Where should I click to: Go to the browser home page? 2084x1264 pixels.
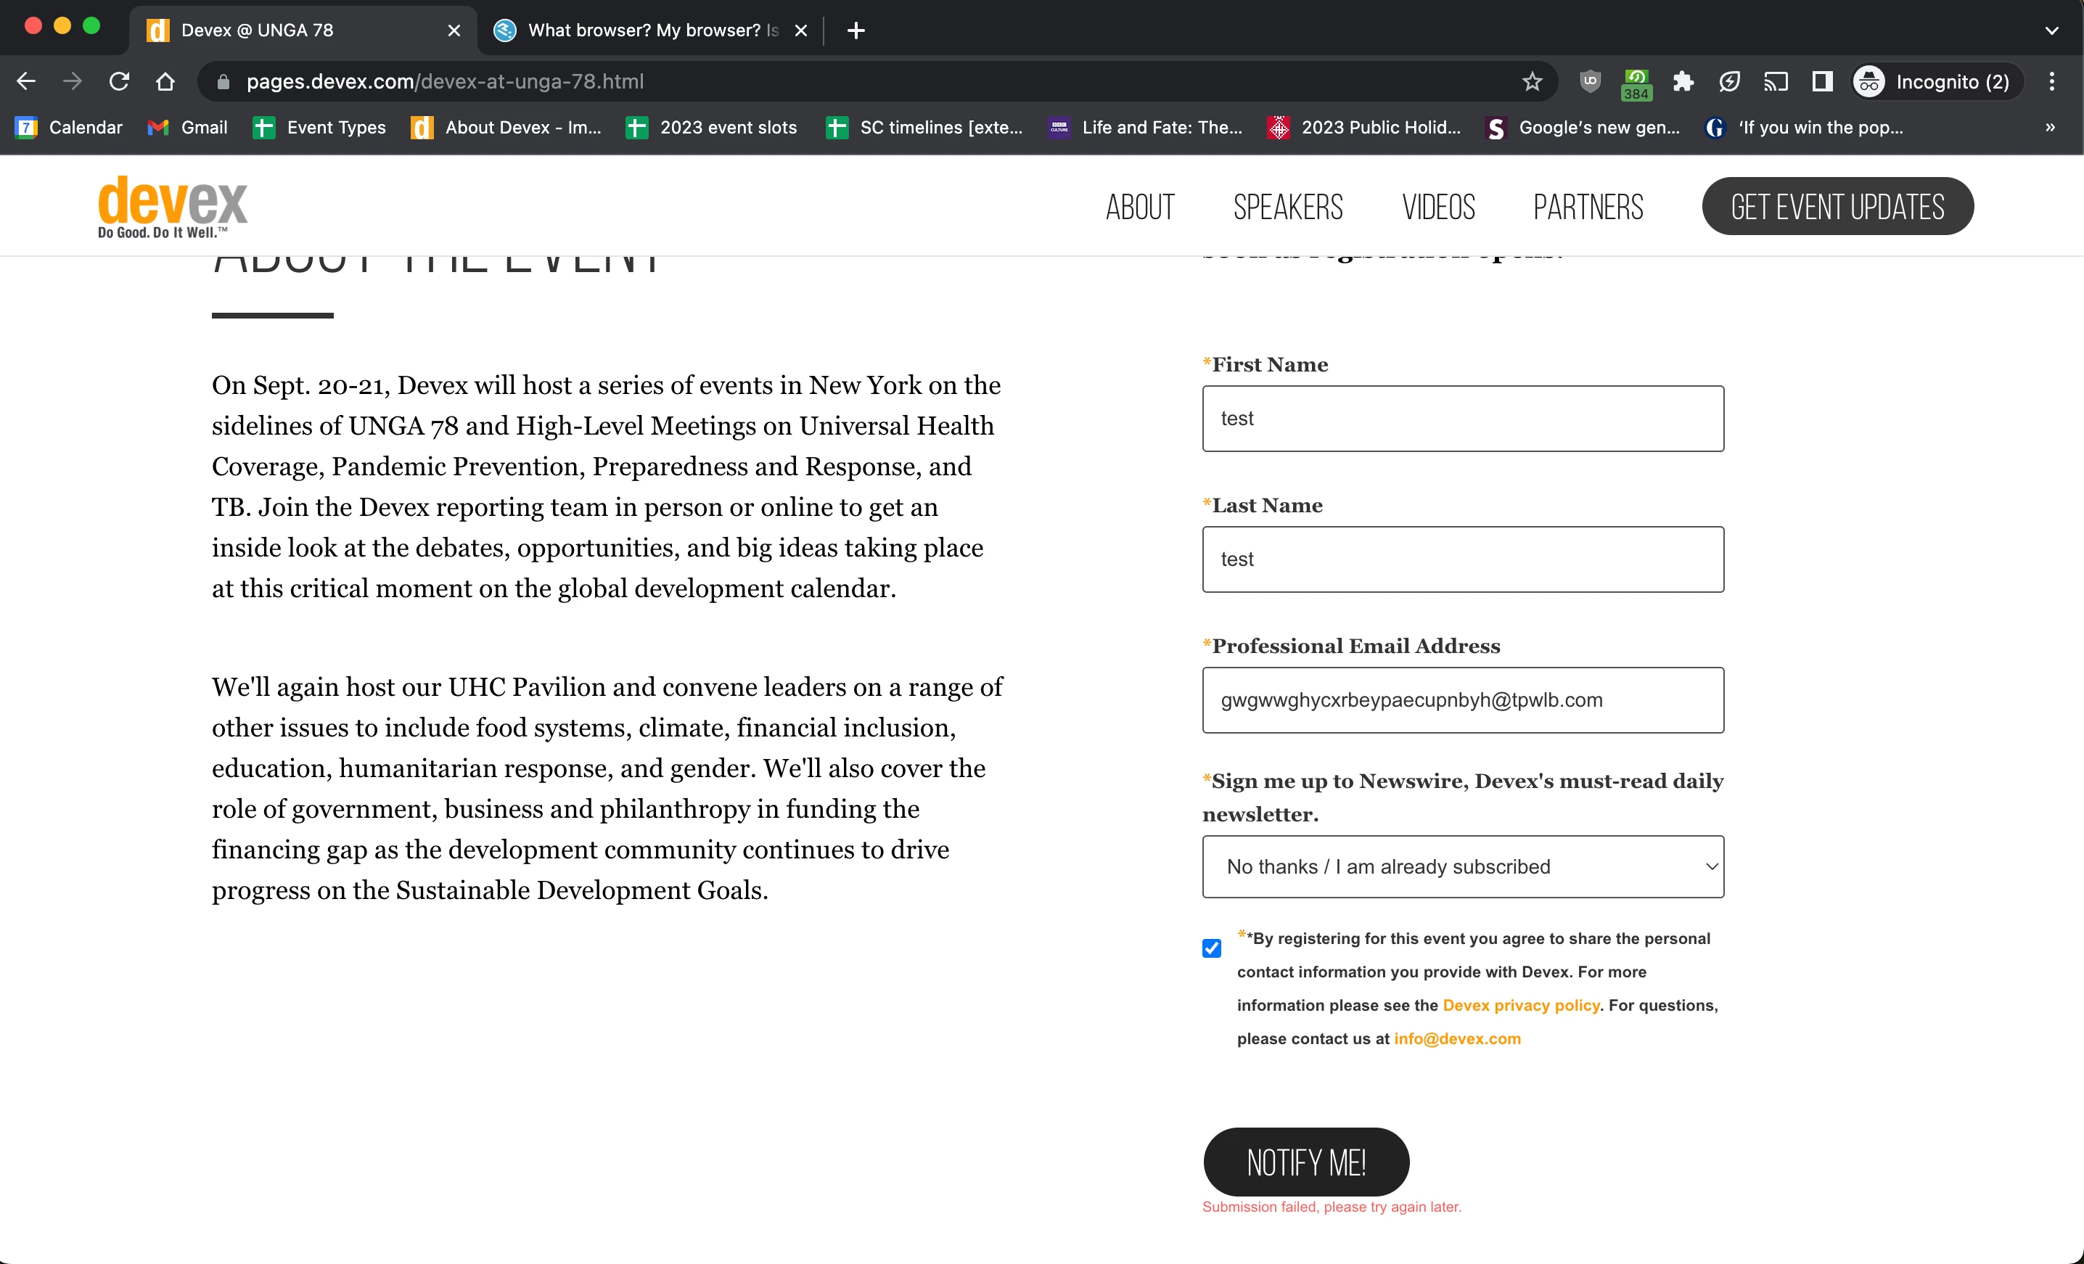click(165, 81)
